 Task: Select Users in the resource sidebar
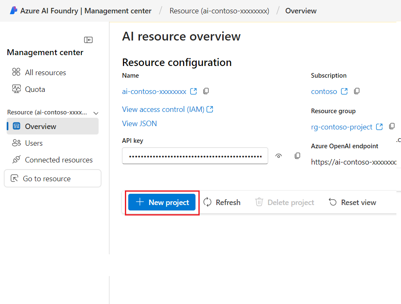pos(33,143)
